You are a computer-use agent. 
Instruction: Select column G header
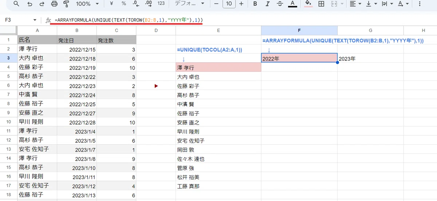pyautogui.click(x=370, y=30)
